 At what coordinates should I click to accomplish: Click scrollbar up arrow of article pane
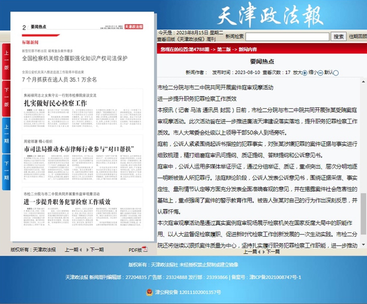pyautogui.click(x=363, y=81)
